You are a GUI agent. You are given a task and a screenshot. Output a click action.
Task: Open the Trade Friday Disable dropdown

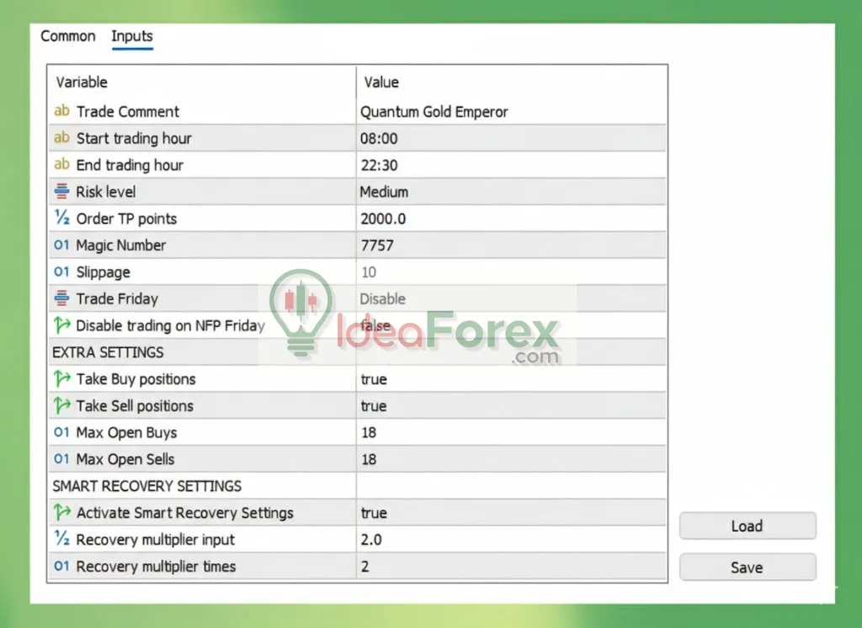click(382, 298)
